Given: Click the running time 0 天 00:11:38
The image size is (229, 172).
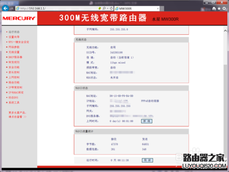Looking at the screenshot, I should pos(120,160).
